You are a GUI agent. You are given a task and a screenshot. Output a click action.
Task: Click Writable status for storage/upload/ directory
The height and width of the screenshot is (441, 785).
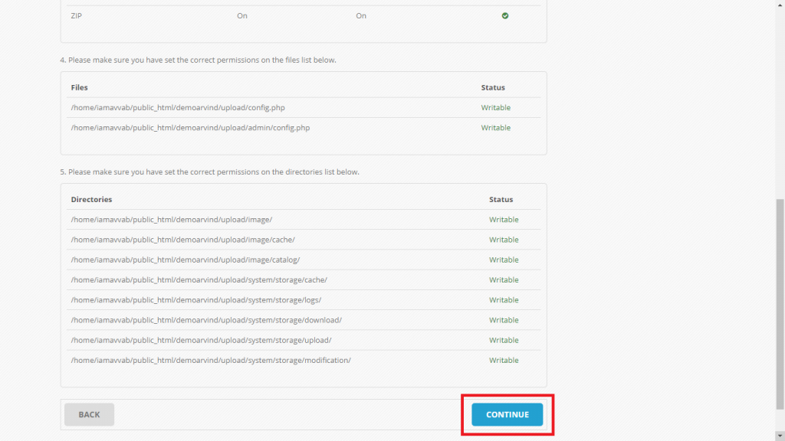[x=504, y=339]
